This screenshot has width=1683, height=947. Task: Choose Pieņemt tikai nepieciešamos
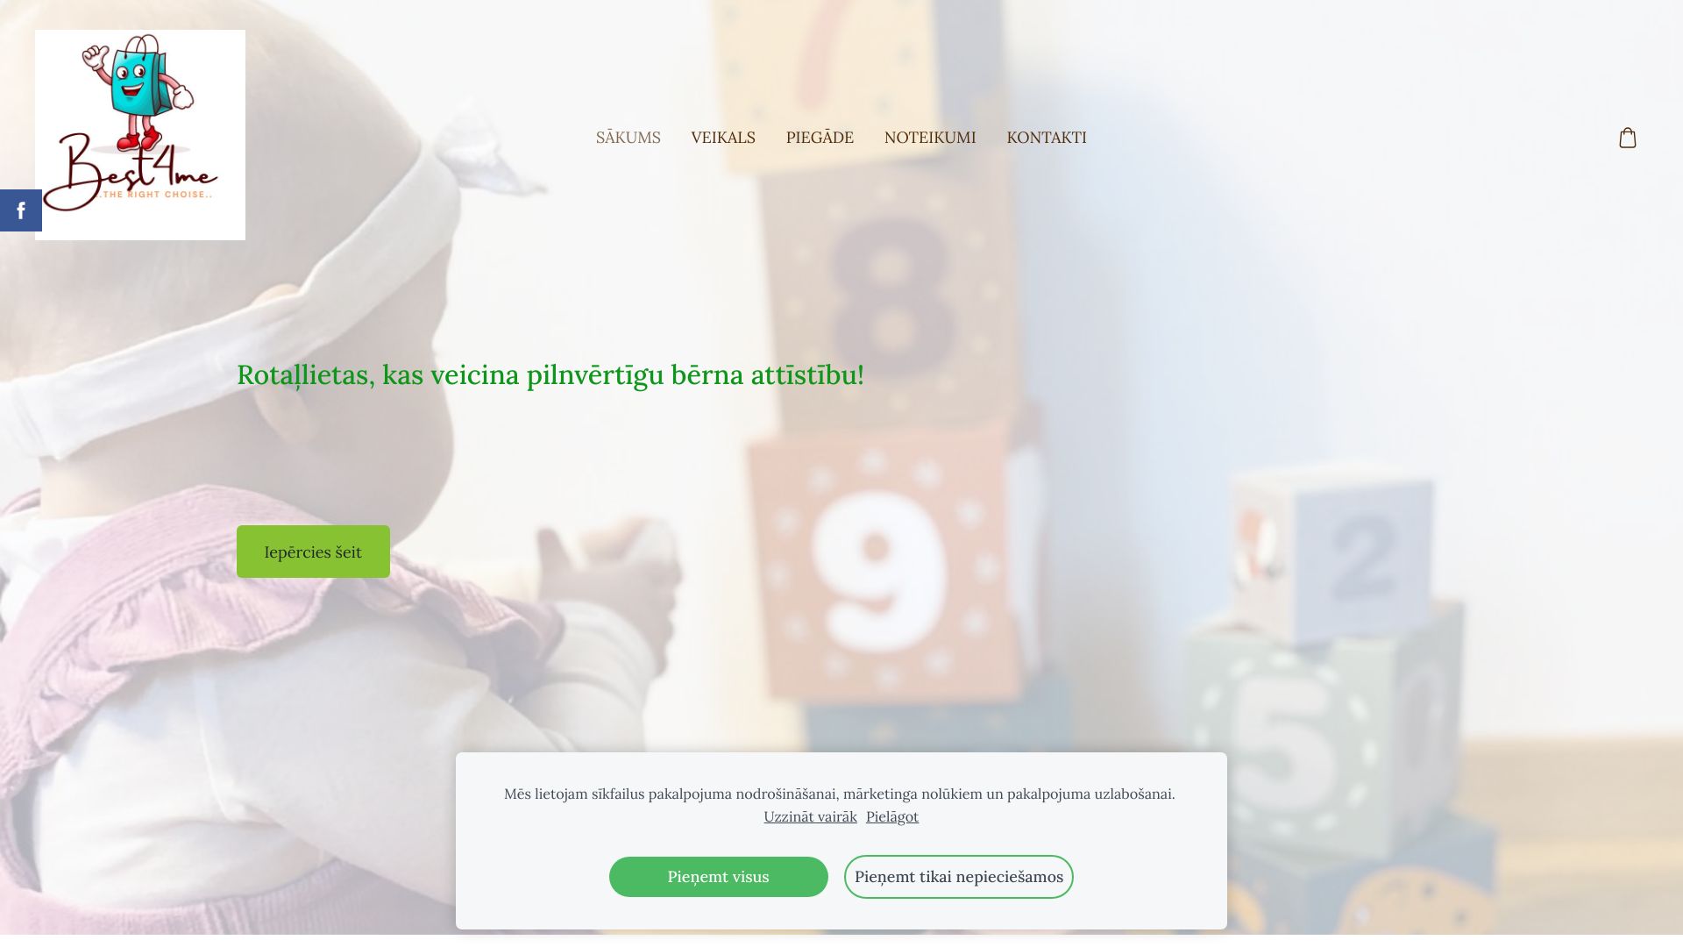coord(959,877)
